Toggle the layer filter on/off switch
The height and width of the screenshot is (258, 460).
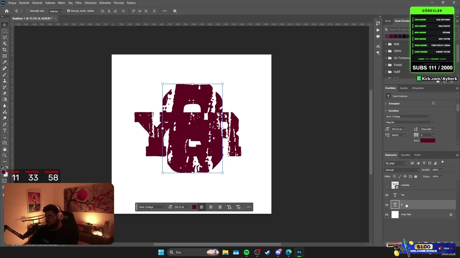coord(442,162)
